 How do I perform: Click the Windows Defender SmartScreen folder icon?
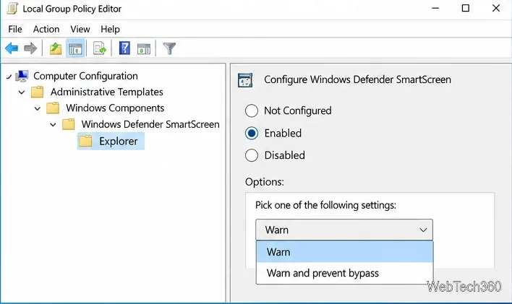[69, 124]
